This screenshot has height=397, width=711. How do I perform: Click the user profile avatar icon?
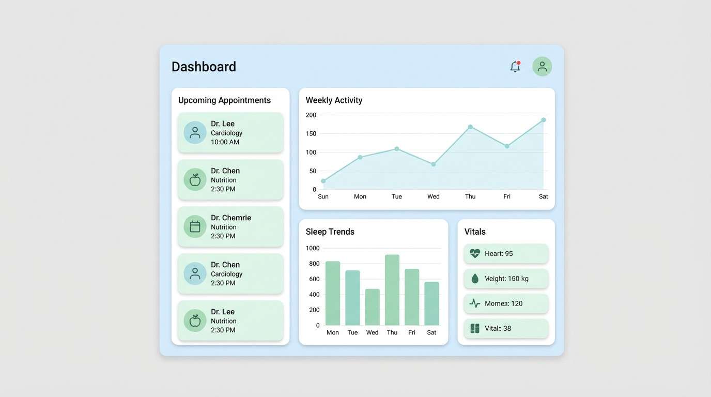tap(542, 66)
